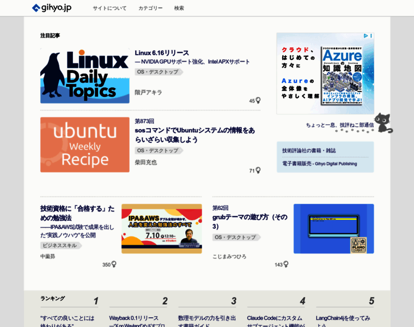Click the 注目記事 heading

click(50, 35)
